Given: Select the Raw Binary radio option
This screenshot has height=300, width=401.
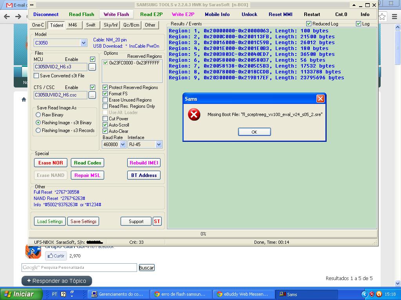Looking at the screenshot, I should [x=38, y=115].
